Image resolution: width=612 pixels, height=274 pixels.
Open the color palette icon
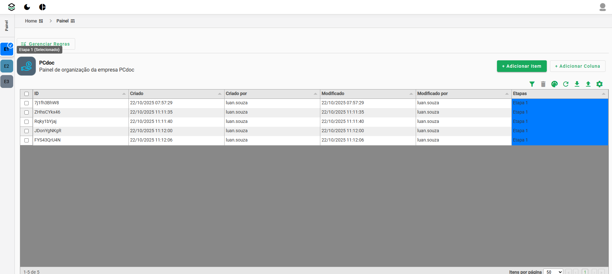tap(554, 84)
